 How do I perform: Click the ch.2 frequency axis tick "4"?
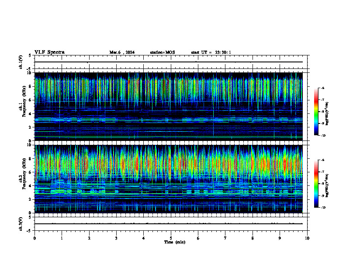31,186
